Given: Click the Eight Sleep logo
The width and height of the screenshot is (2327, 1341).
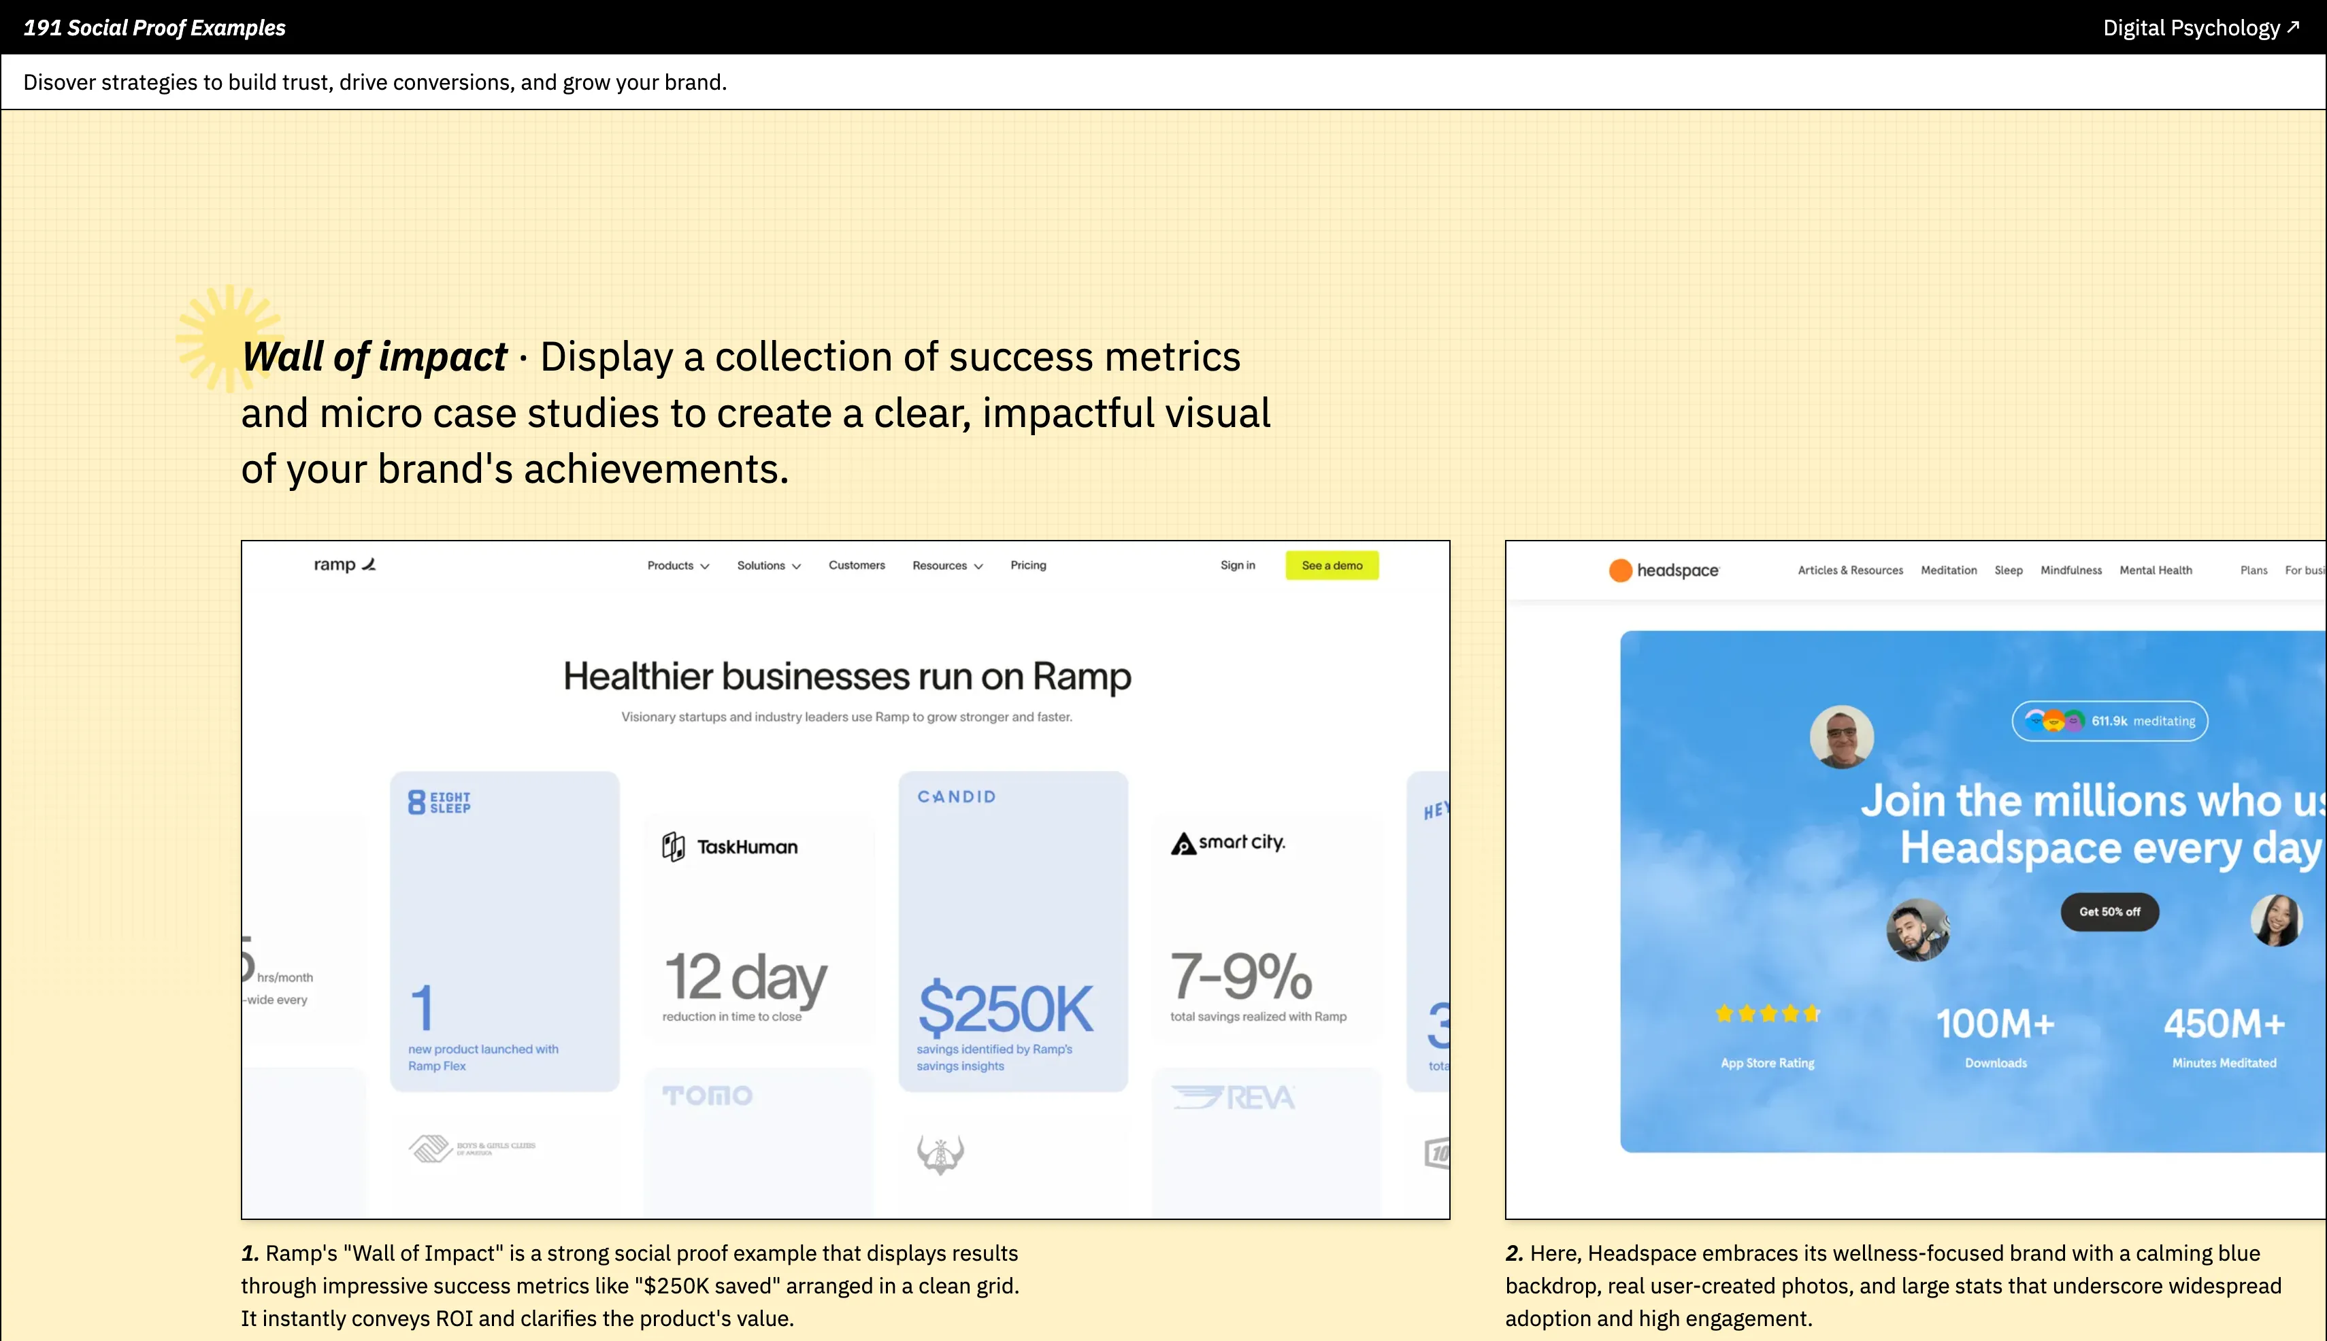Looking at the screenshot, I should (x=439, y=802).
